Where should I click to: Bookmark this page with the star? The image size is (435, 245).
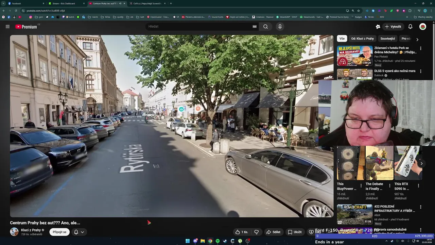tap(358, 11)
